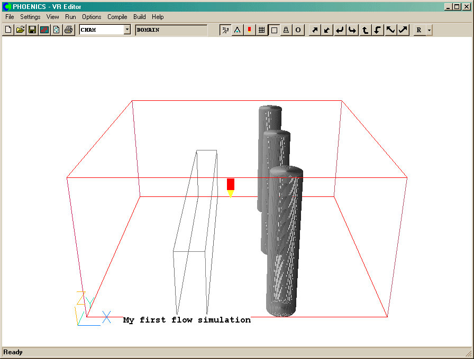
Task: Click the print icon in the toolbar
Action: (69, 30)
